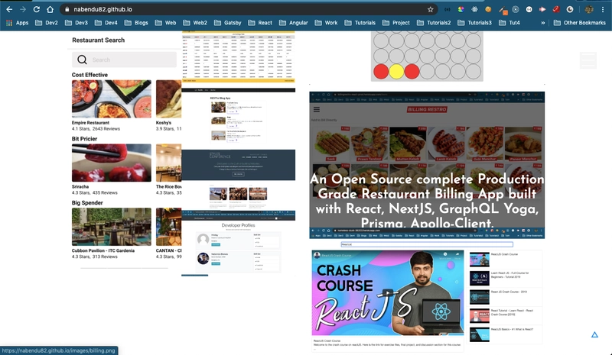Open the red ruby gem extension
This screenshot has height=355, width=612.
(556, 9)
